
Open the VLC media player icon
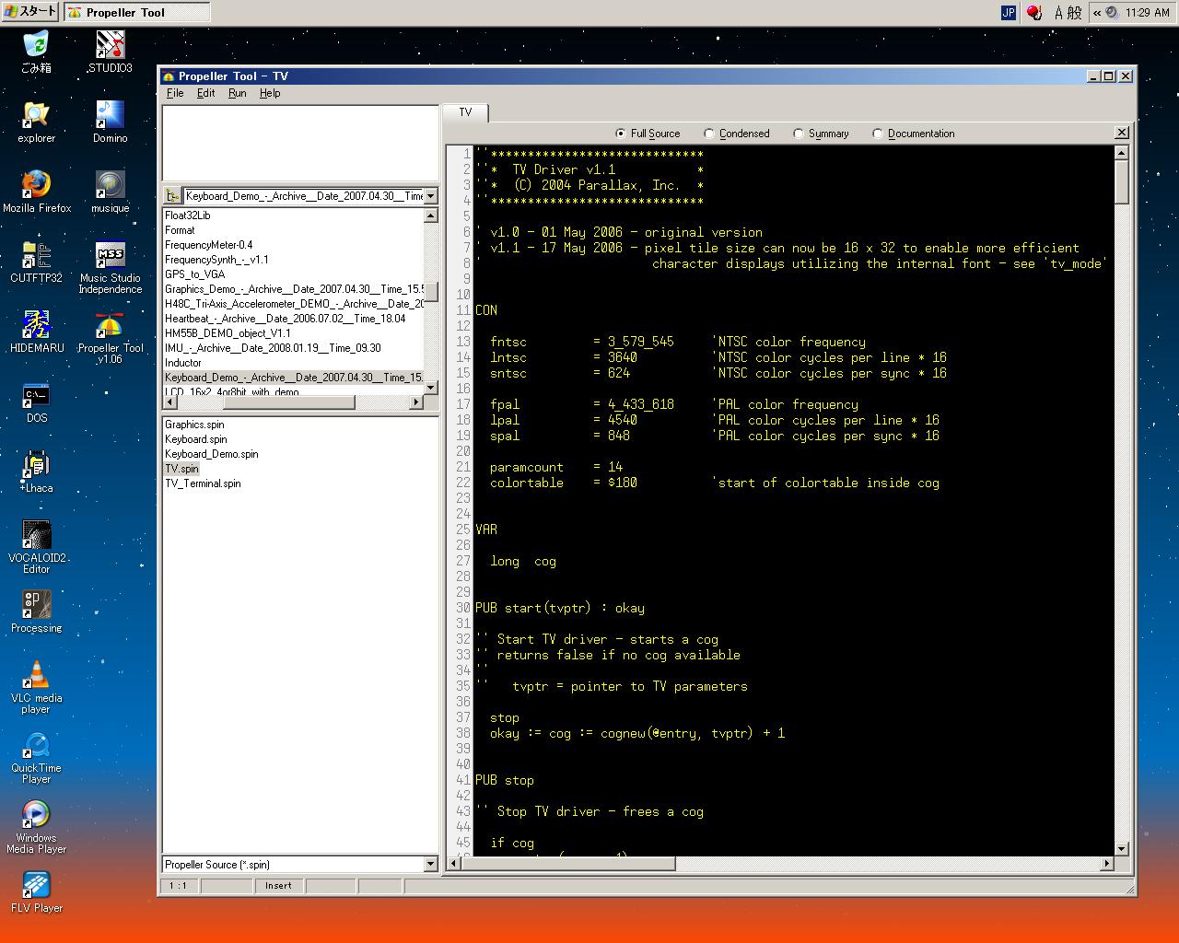pos(36,676)
